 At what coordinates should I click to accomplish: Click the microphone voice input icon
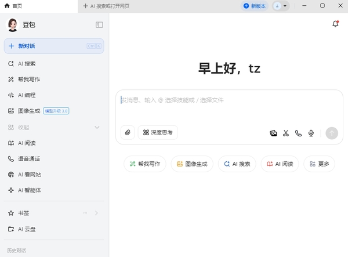(x=311, y=133)
